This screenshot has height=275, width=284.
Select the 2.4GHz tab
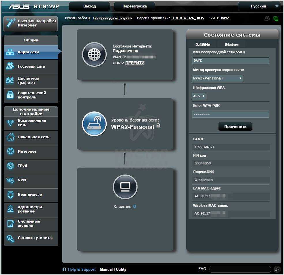point(203,45)
